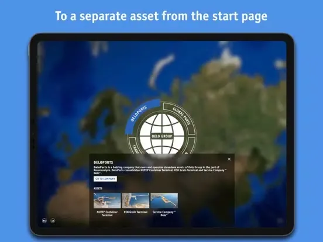Click the GO TO COMPANY button

click(x=105, y=179)
